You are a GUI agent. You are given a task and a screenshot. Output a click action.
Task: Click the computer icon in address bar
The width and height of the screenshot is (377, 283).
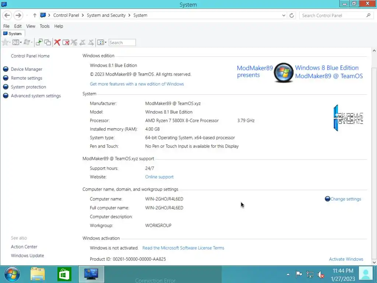pyautogui.click(x=43, y=15)
